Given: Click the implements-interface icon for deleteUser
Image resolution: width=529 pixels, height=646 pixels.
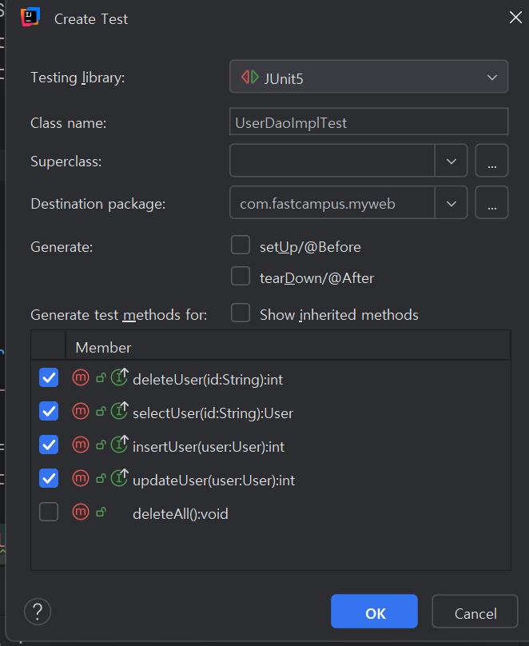Looking at the screenshot, I should pos(120,377).
